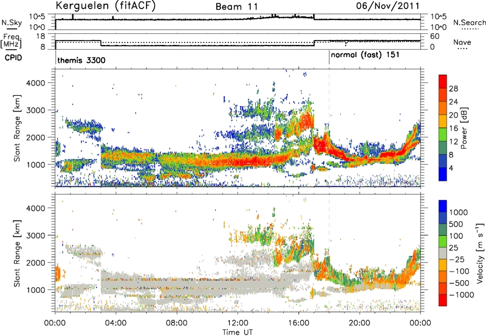Click the '1000' tick on the Velocity colorbar

(459, 212)
